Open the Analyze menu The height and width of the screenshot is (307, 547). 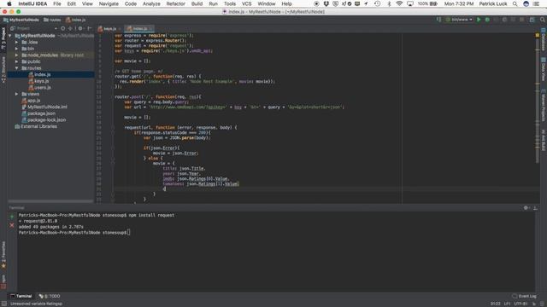(151, 3)
